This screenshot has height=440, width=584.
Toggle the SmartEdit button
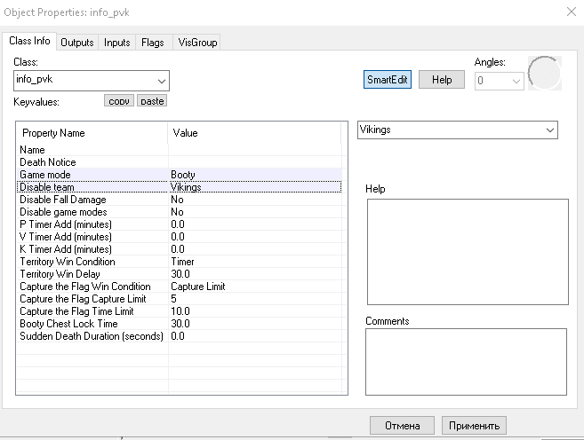point(388,80)
